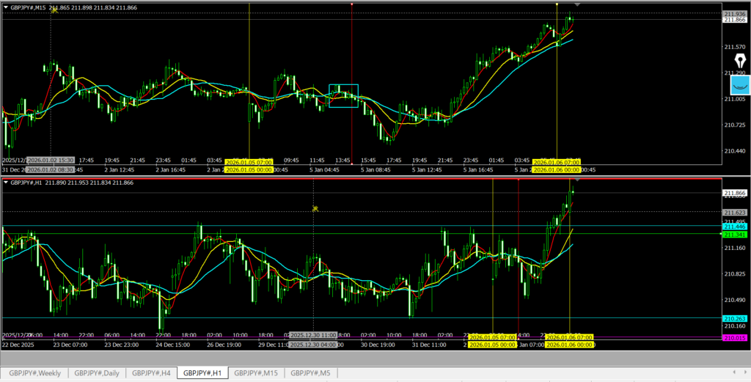751x382 pixels.
Task: Expand the GBPJPY#,H1 chart title arrow
Action: 5,182
